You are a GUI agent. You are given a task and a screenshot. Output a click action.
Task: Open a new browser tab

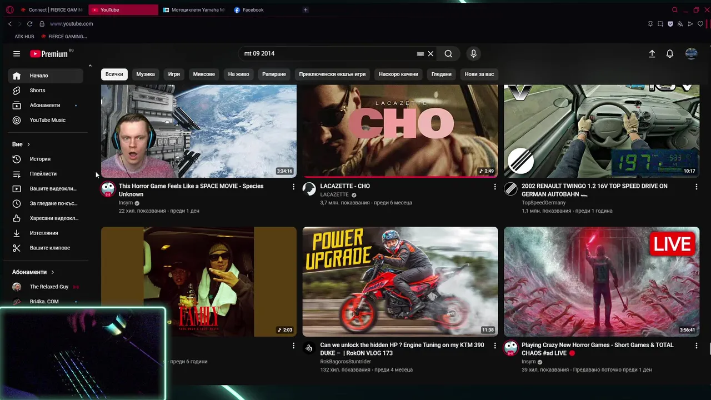click(x=306, y=10)
